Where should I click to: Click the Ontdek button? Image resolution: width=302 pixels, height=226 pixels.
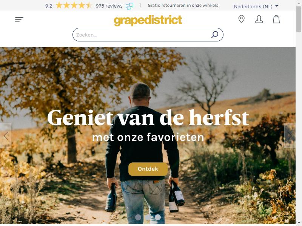tap(148, 169)
